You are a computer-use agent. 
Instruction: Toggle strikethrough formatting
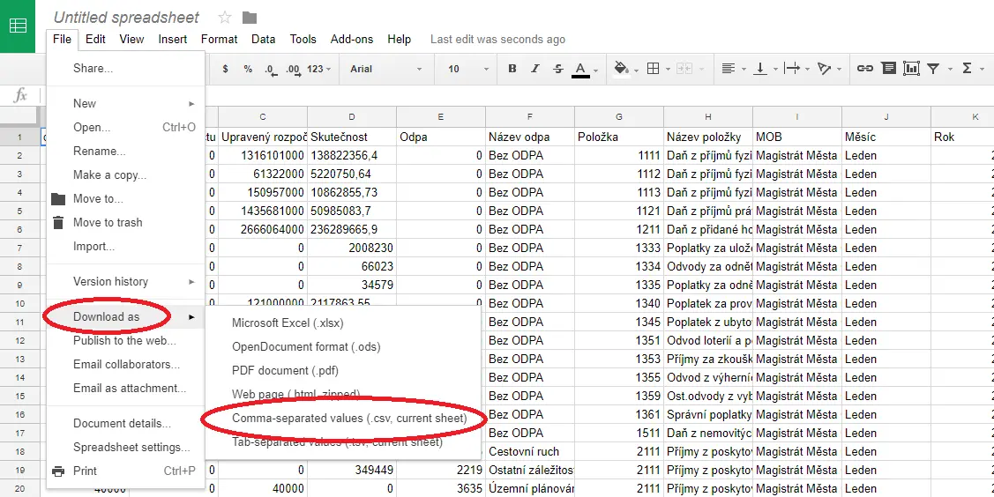coord(557,69)
